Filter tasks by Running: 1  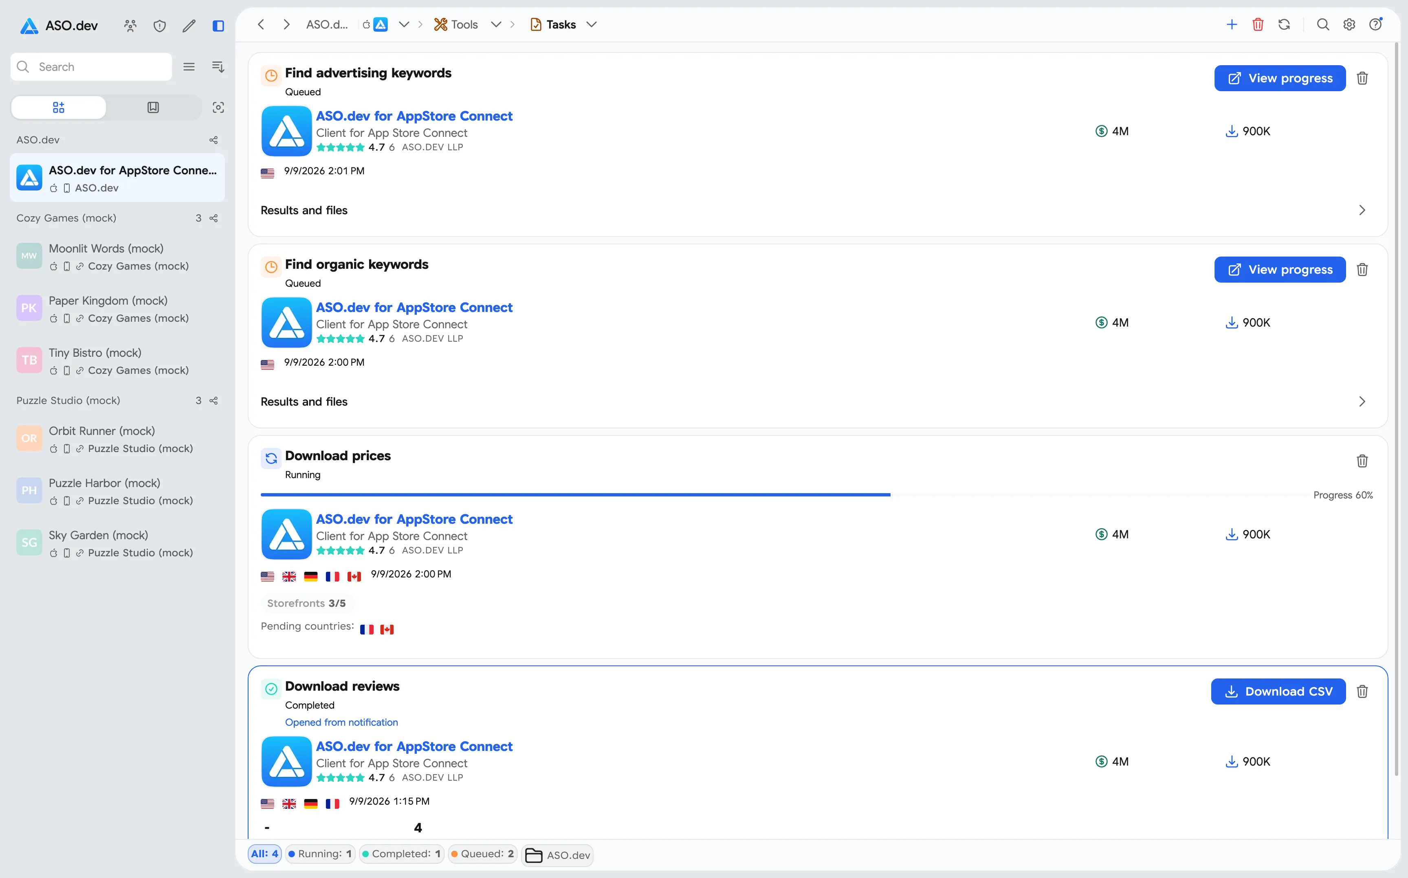coord(320,854)
